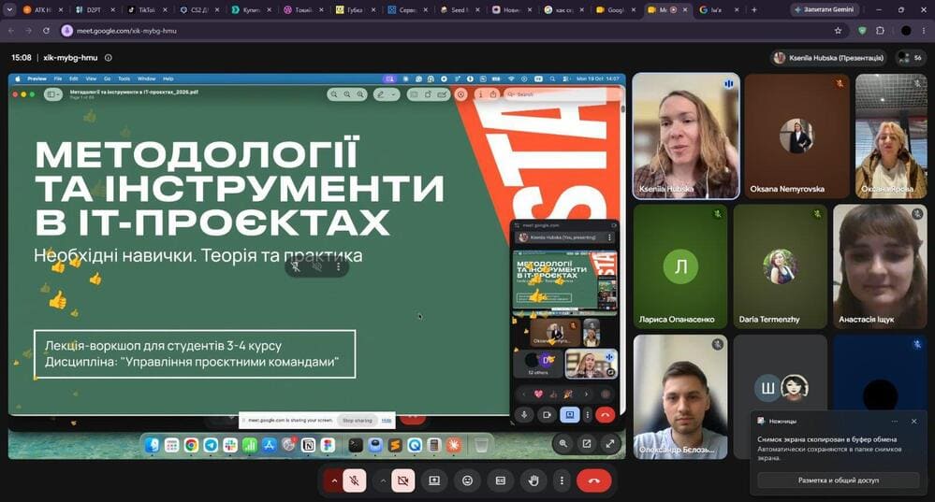Click Запитати Gemini button

[x=824, y=9]
